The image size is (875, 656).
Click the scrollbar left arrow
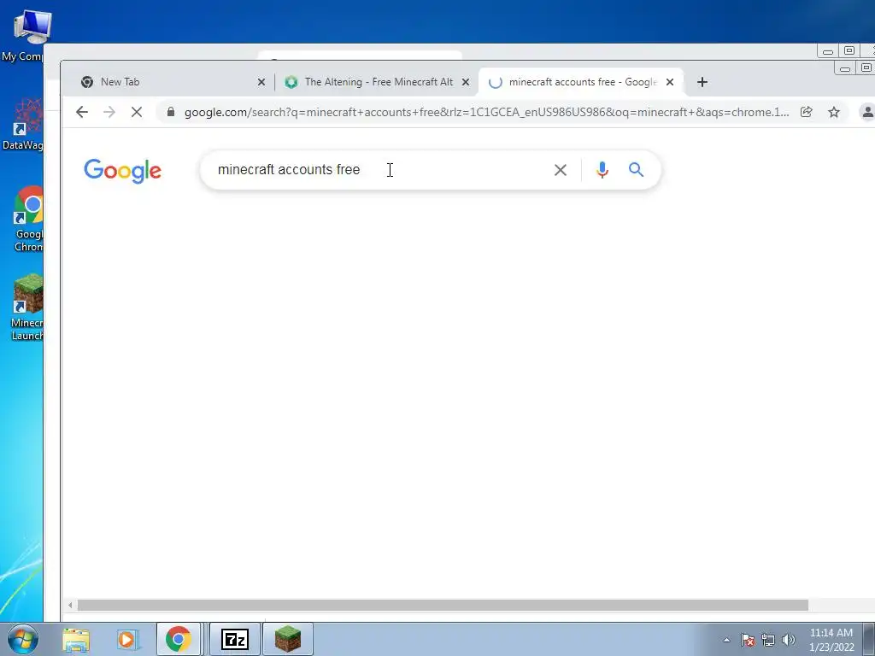point(70,606)
